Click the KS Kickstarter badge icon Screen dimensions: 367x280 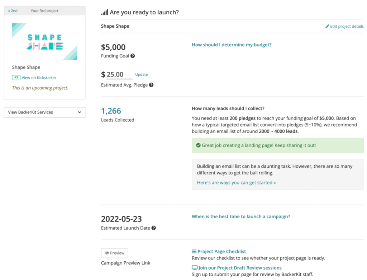coord(16,78)
